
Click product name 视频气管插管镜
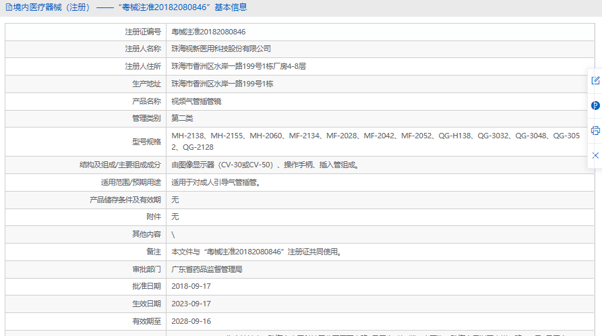point(196,101)
